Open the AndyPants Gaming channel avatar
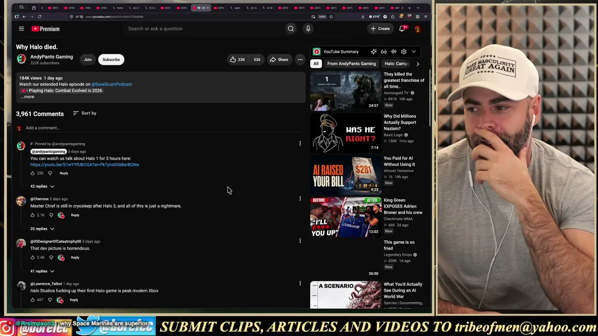The height and width of the screenshot is (336, 598). (x=21, y=59)
